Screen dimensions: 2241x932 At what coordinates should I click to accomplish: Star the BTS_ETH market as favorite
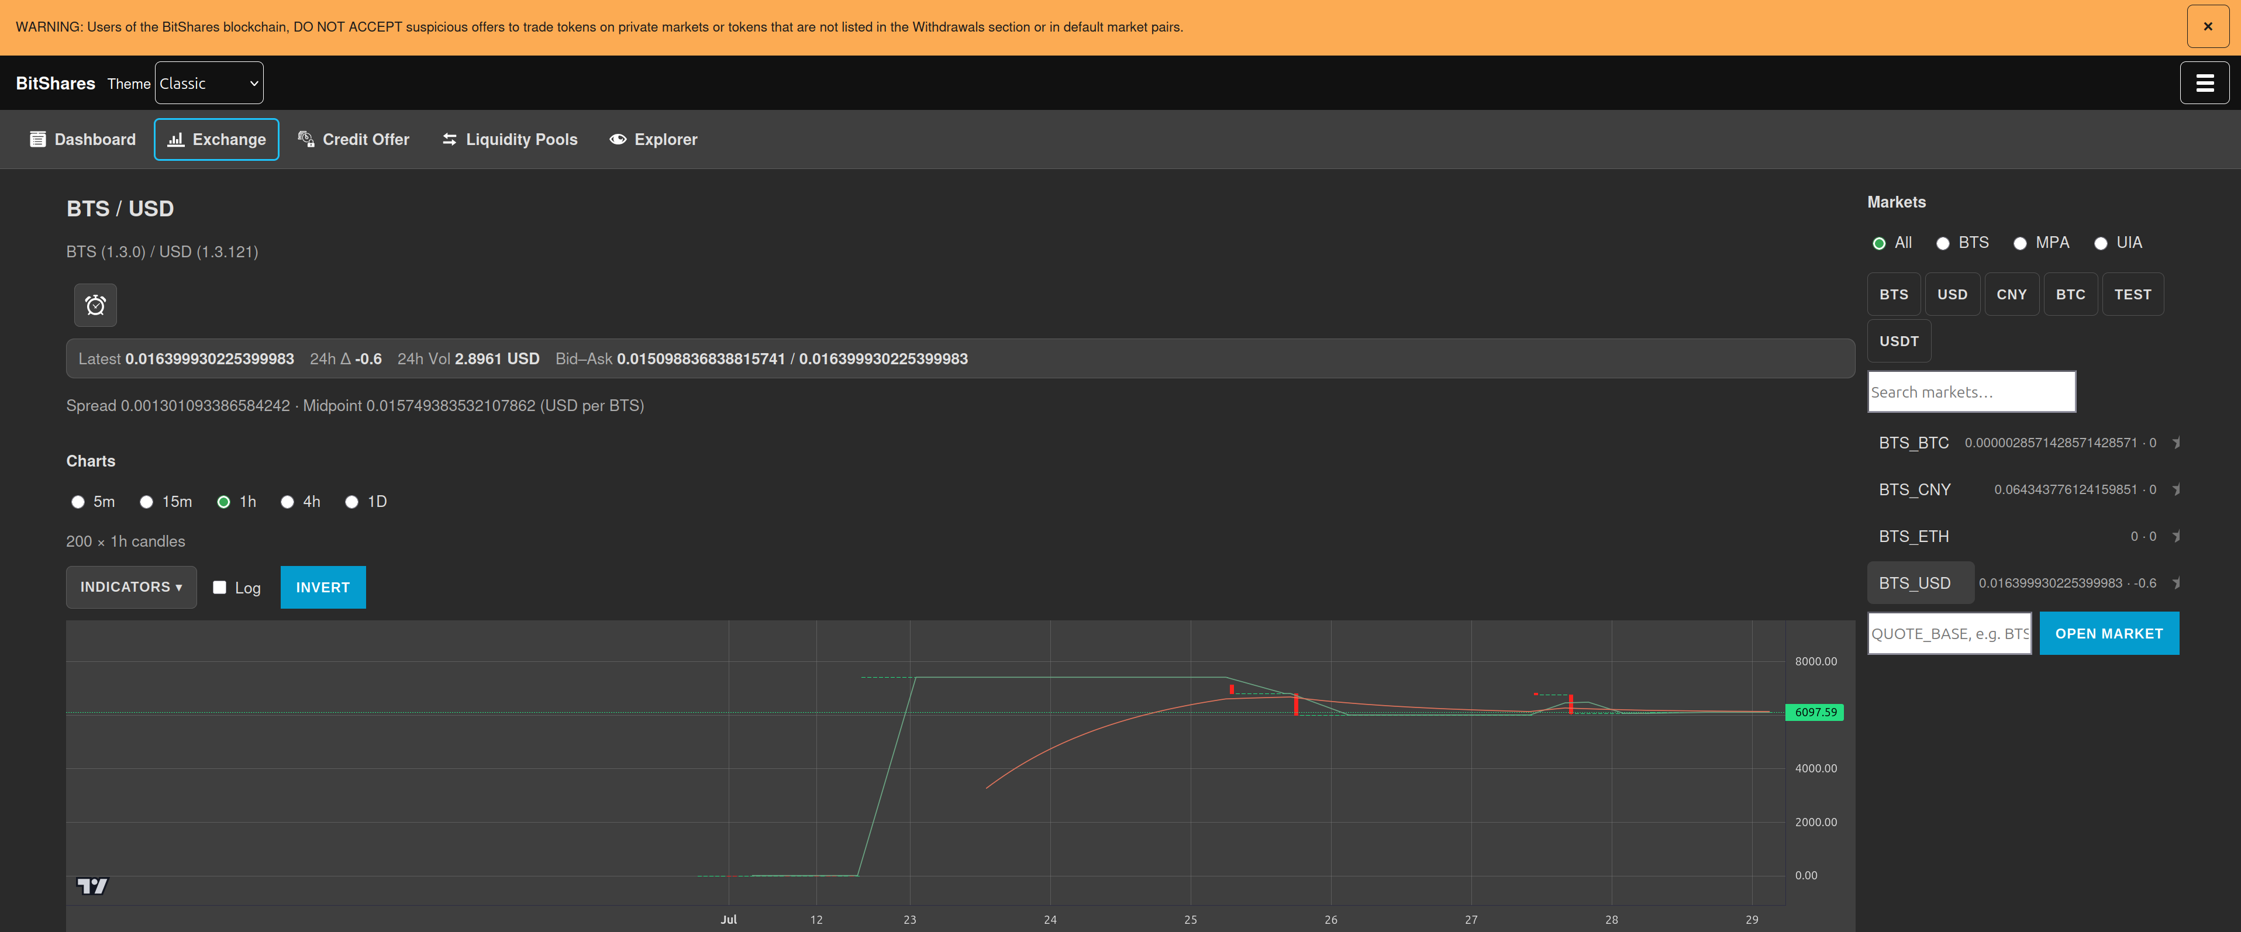coord(2176,537)
